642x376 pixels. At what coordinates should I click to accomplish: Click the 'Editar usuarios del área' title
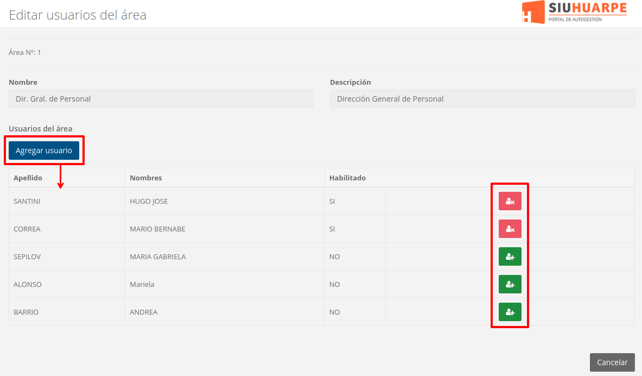(x=78, y=15)
